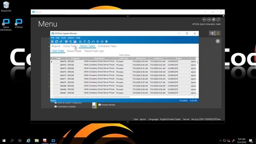Click the Started On column header
Viewport: 256px width, 144px height.
point(140,58)
